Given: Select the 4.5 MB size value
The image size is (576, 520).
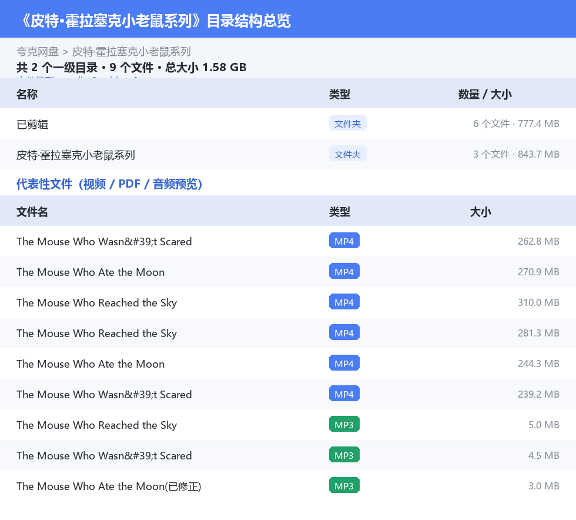Looking at the screenshot, I should [x=544, y=455].
